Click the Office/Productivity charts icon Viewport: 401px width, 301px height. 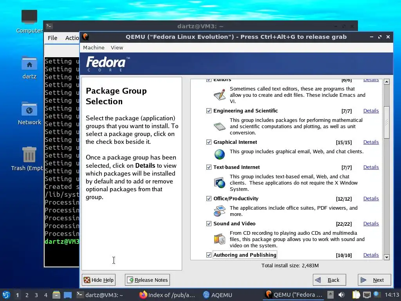219,211
